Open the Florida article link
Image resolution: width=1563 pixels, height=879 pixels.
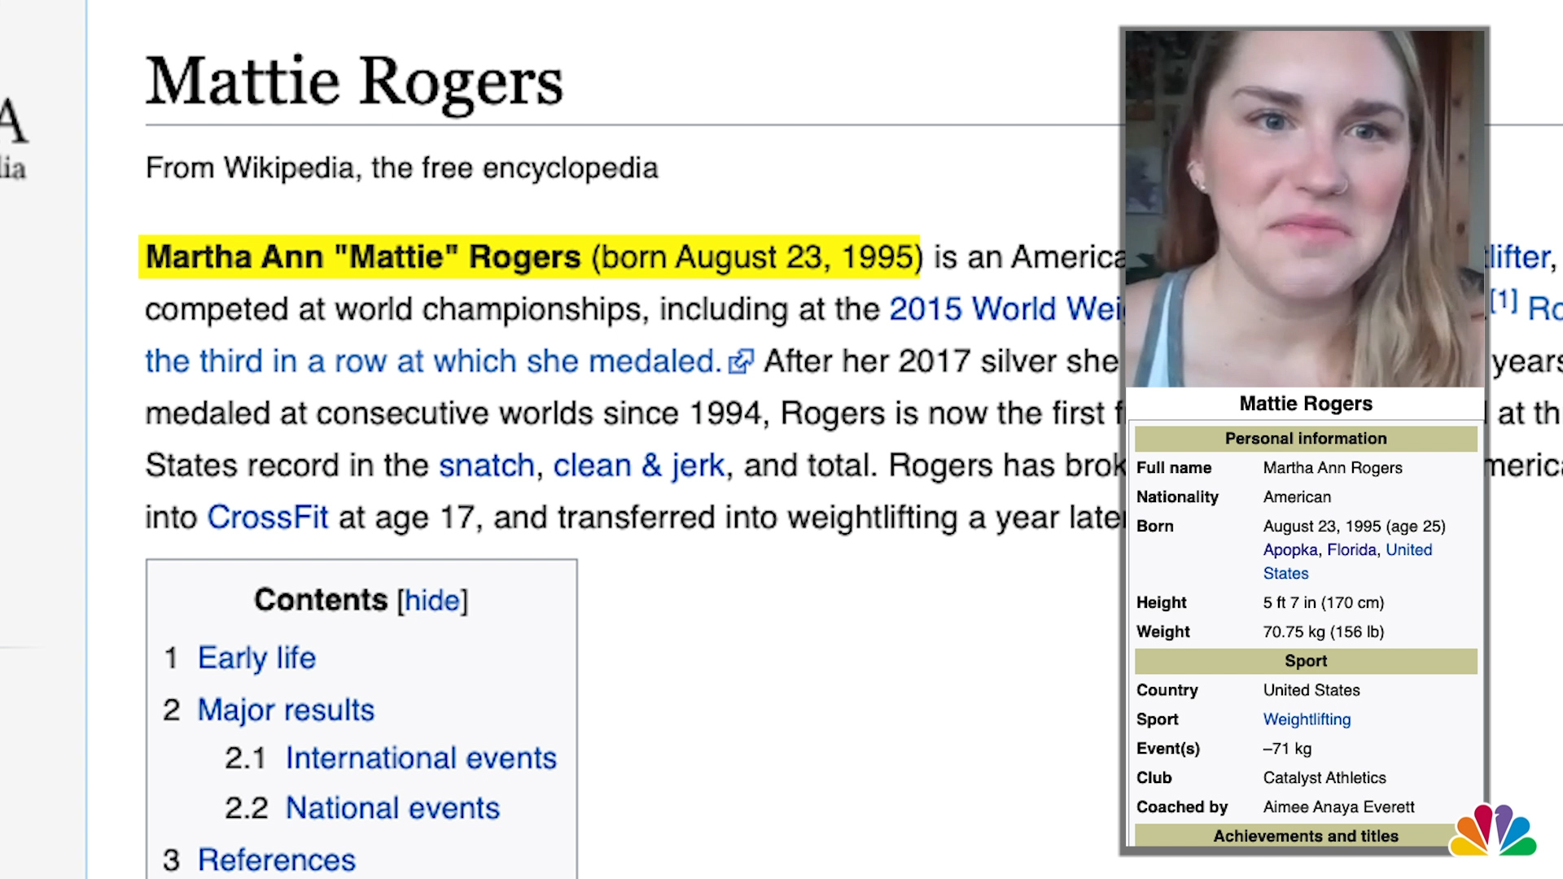[1352, 549]
